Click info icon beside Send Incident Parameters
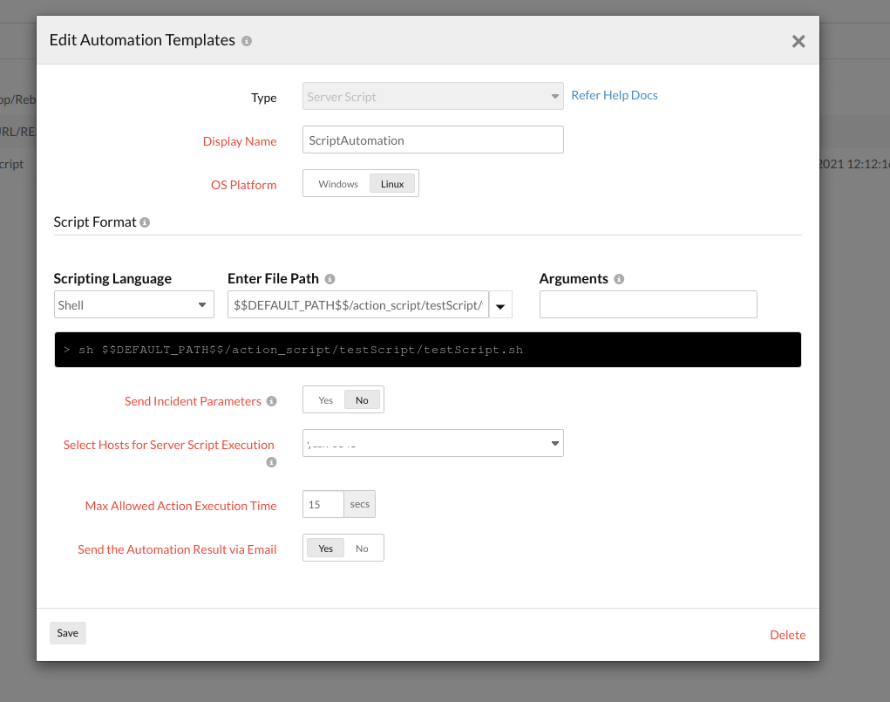The height and width of the screenshot is (702, 890). [x=272, y=401]
